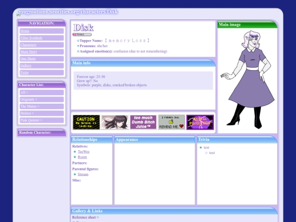The width and height of the screenshot is (296, 222).
Task: Click the Caution brain leaking stamp
Action: click(86, 122)
